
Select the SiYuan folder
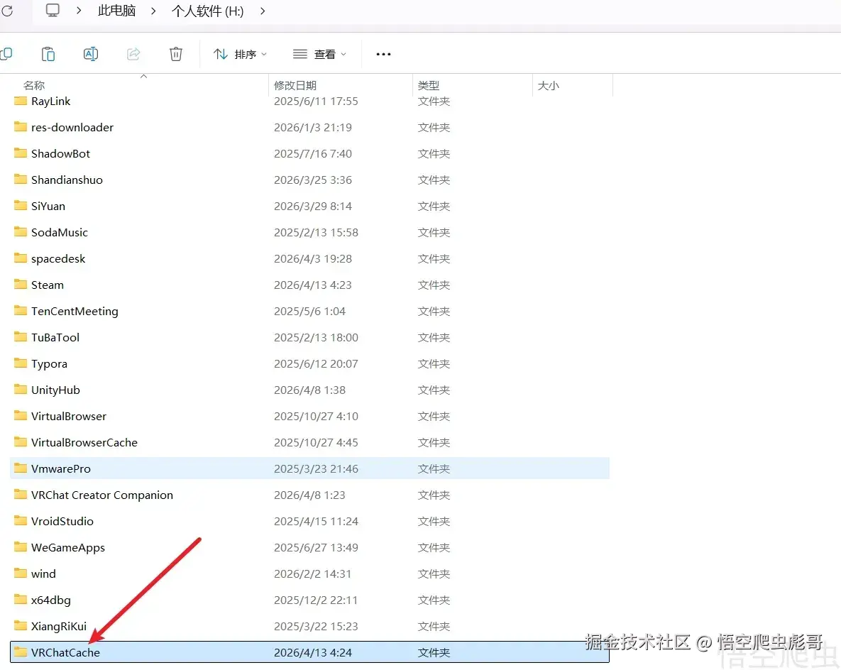click(x=310, y=207)
